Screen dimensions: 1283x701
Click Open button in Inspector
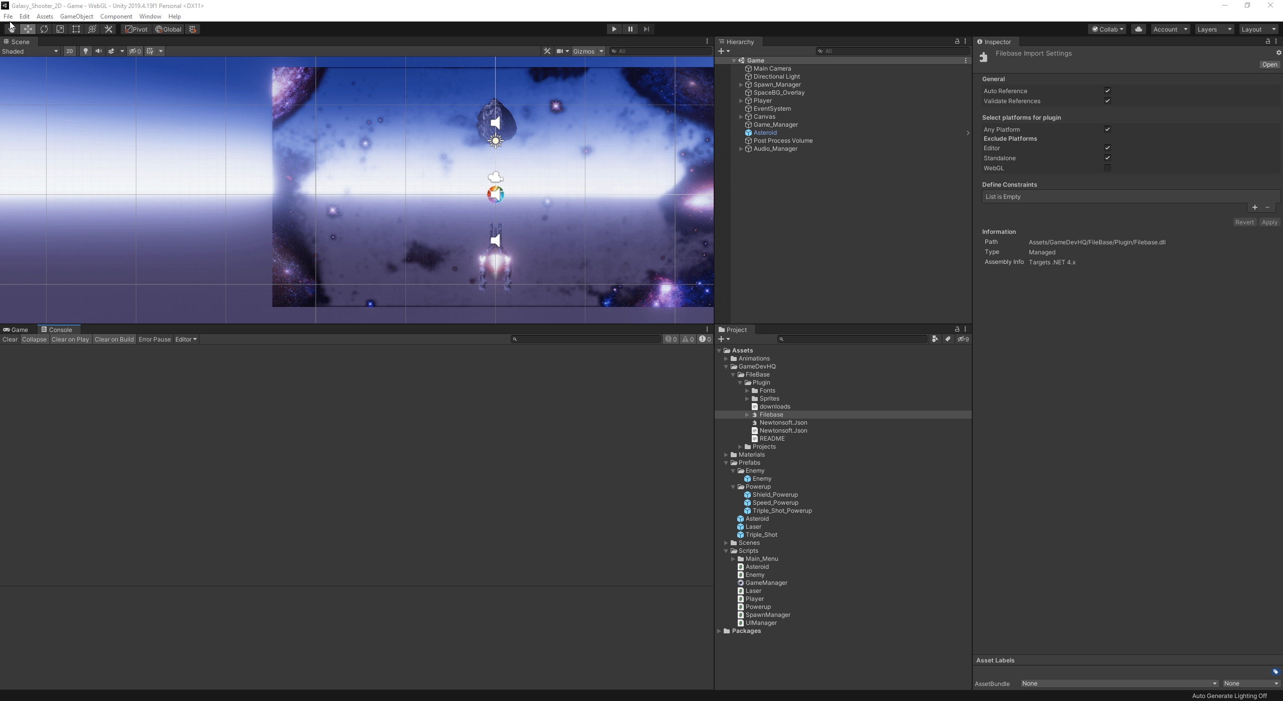pos(1269,65)
